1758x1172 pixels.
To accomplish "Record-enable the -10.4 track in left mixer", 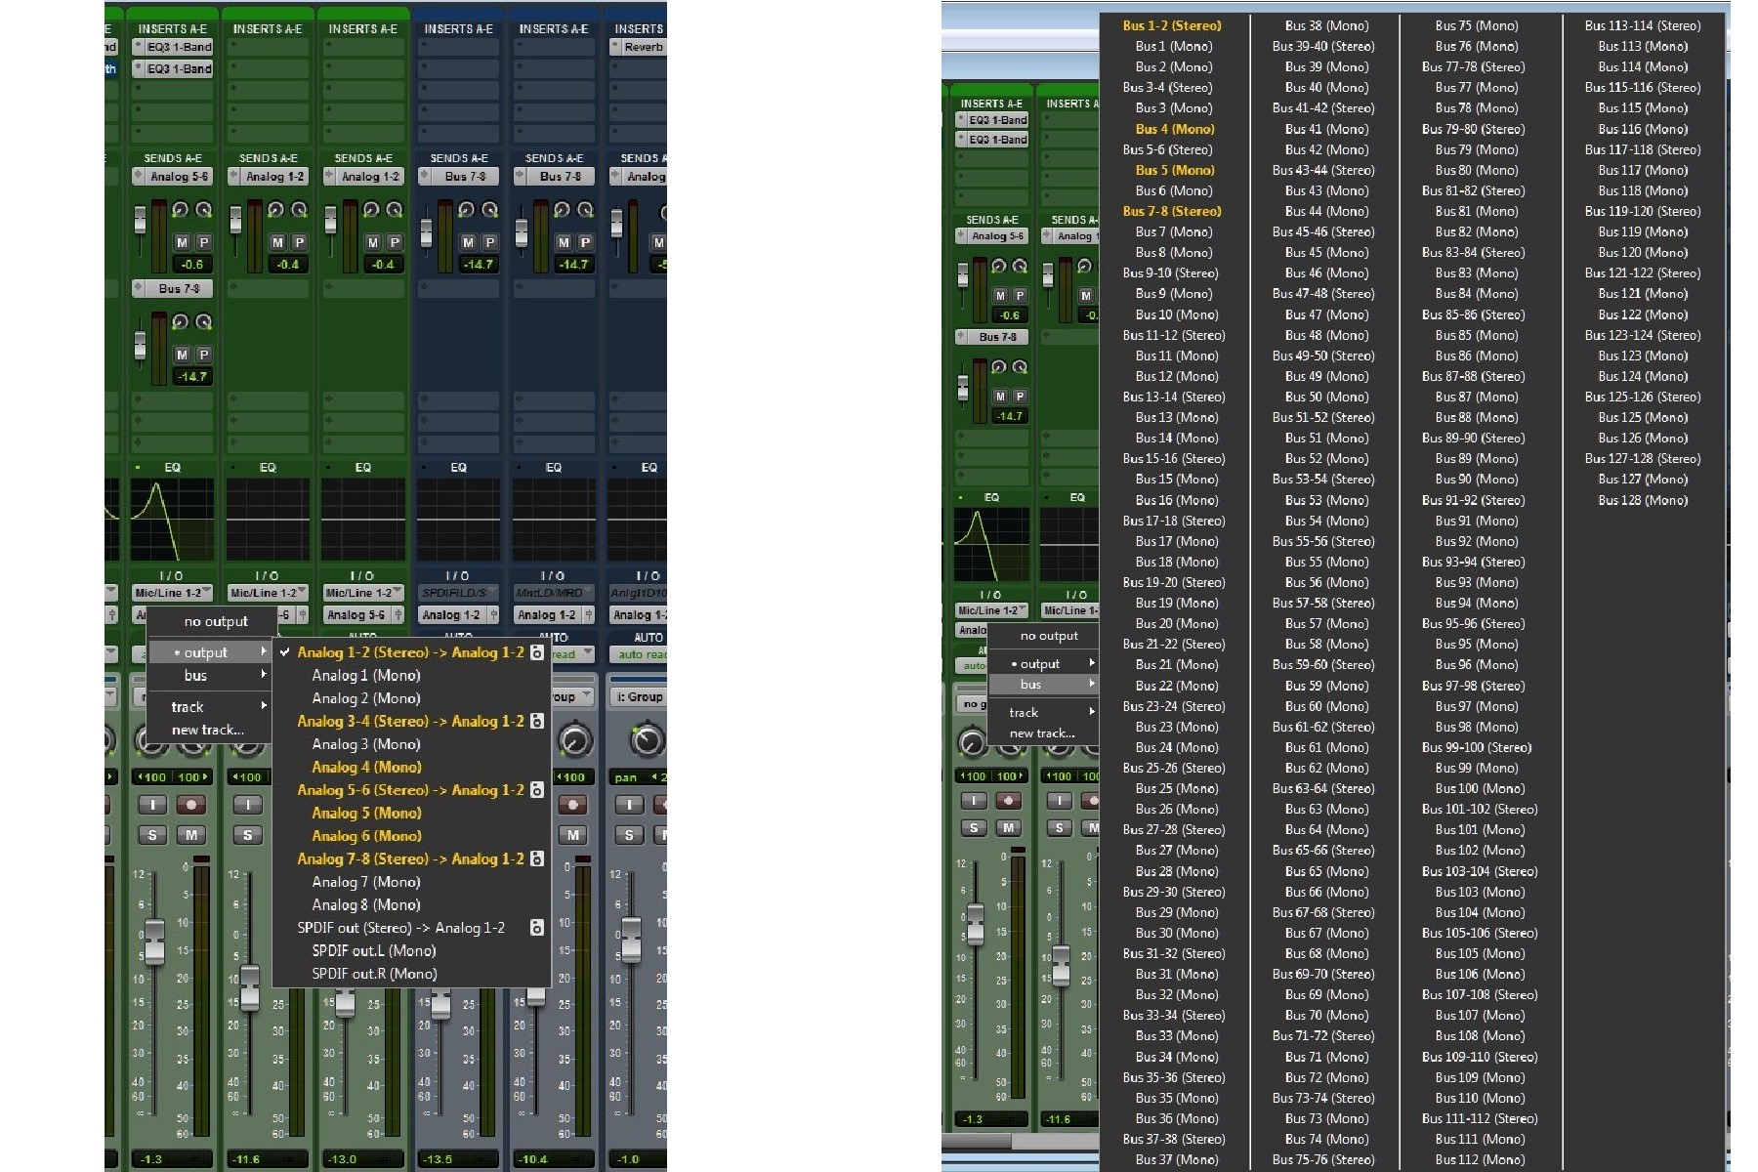I will (573, 805).
